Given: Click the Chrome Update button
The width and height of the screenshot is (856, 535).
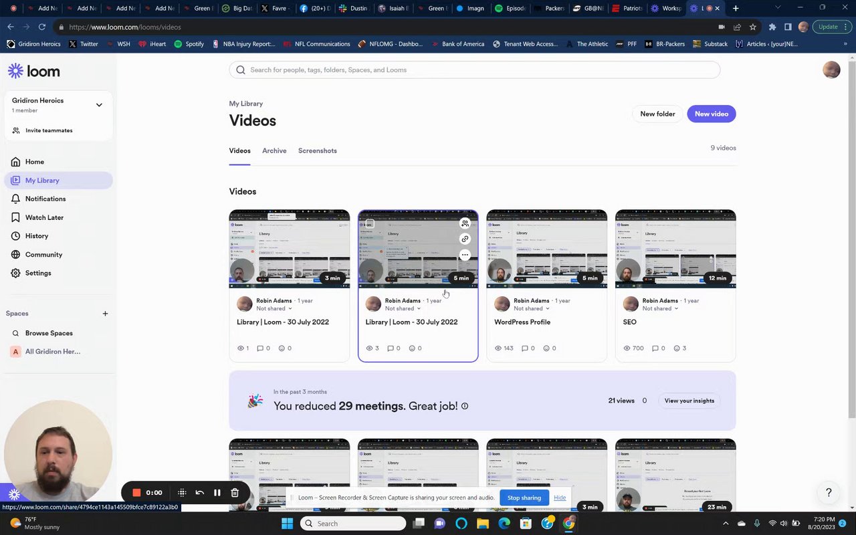Looking at the screenshot, I should click(x=832, y=27).
